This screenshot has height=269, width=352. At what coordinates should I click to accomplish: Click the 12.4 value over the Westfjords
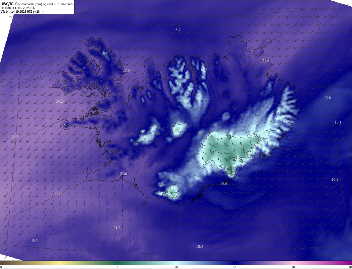(104, 53)
